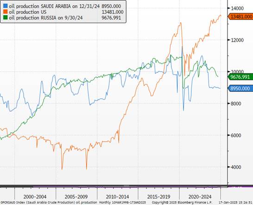Click the 'OPCRSAUD Index (Saudi Arabia Crude Production)' footer text
253x205 pixels.
(38, 202)
